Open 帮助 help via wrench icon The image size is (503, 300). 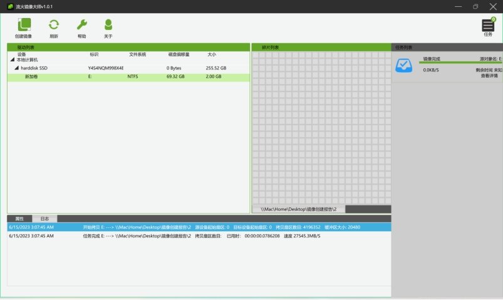pyautogui.click(x=81, y=25)
